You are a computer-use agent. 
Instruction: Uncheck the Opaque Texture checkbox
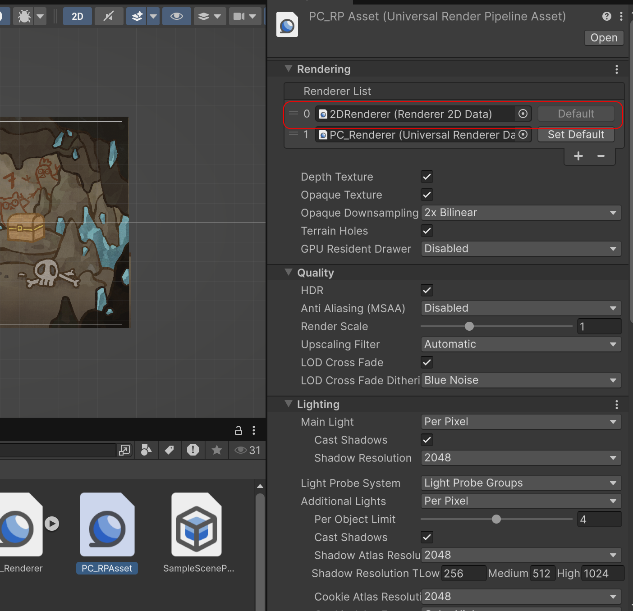(427, 195)
